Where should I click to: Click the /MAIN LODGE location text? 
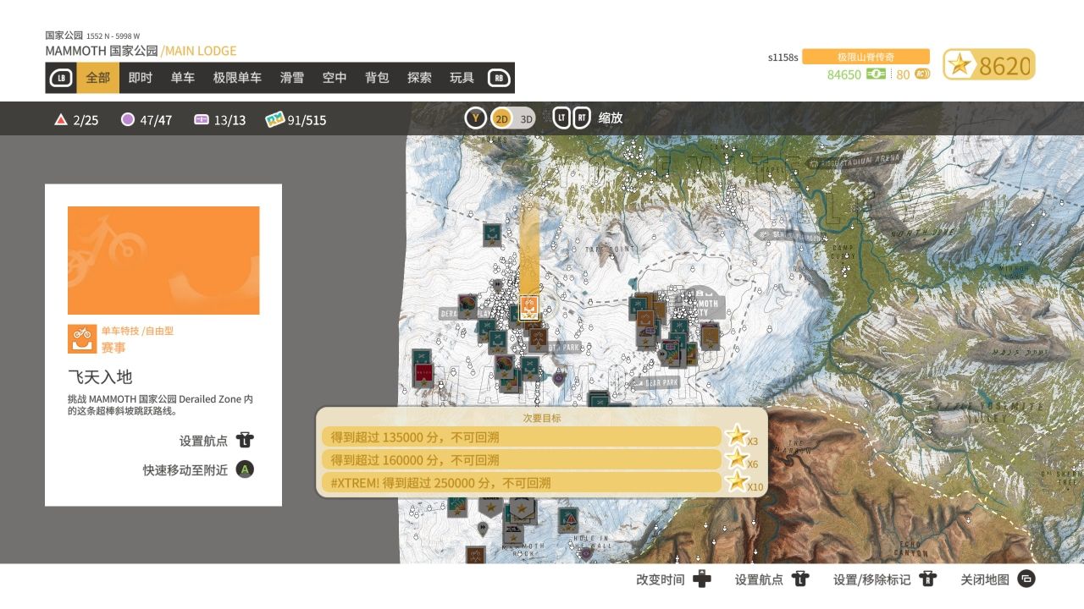(x=199, y=51)
